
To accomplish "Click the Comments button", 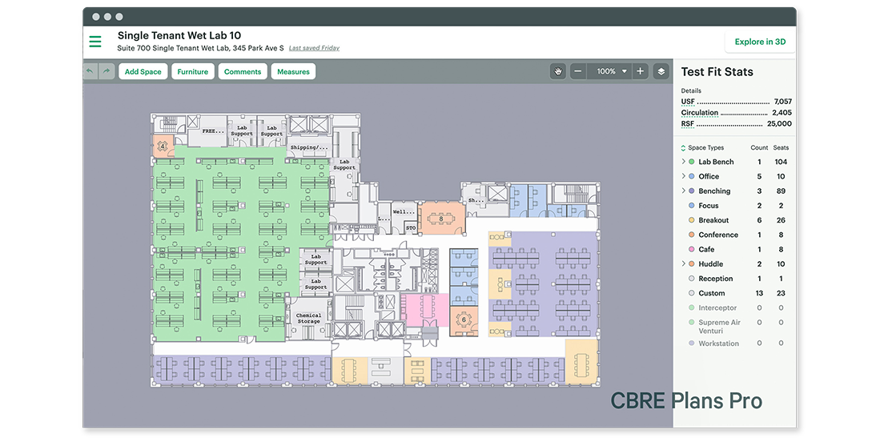I will 243,72.
